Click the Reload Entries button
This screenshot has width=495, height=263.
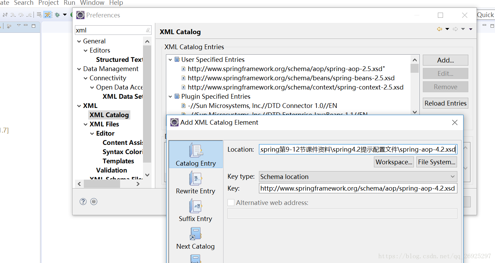(x=445, y=103)
